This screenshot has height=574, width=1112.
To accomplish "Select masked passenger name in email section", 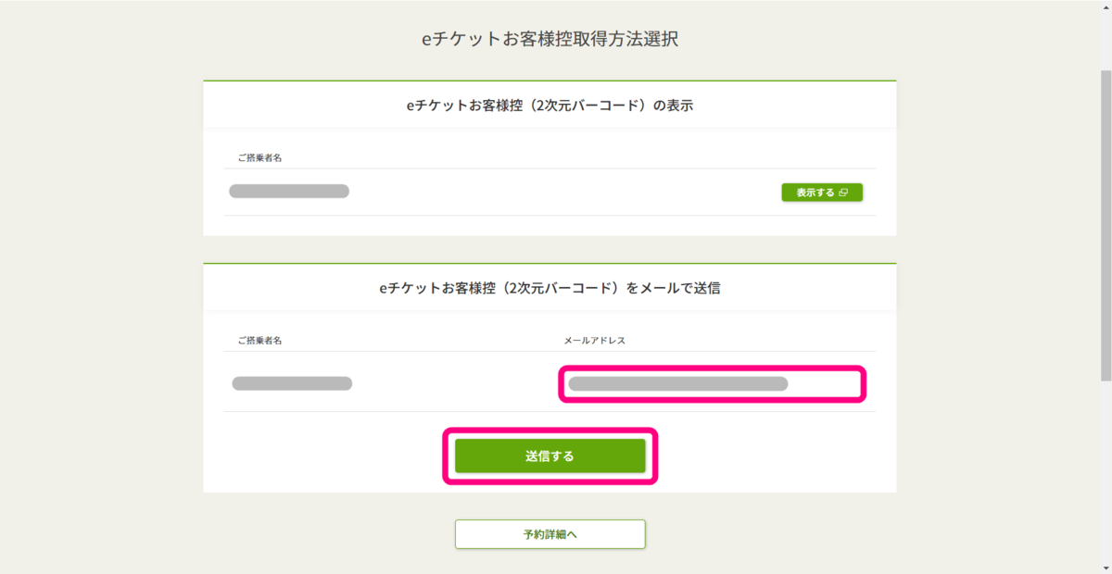I will point(292,383).
